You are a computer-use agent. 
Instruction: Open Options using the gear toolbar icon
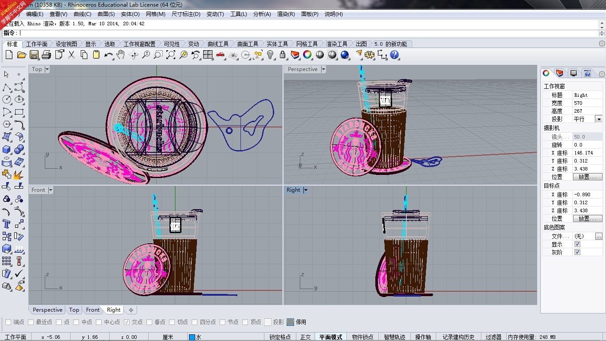click(370, 55)
